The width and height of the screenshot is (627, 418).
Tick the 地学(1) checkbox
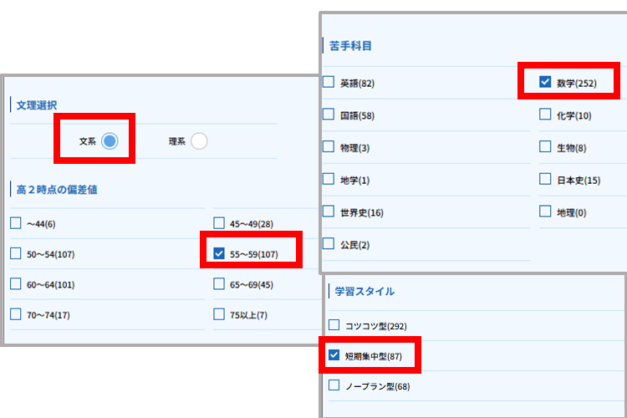(329, 179)
